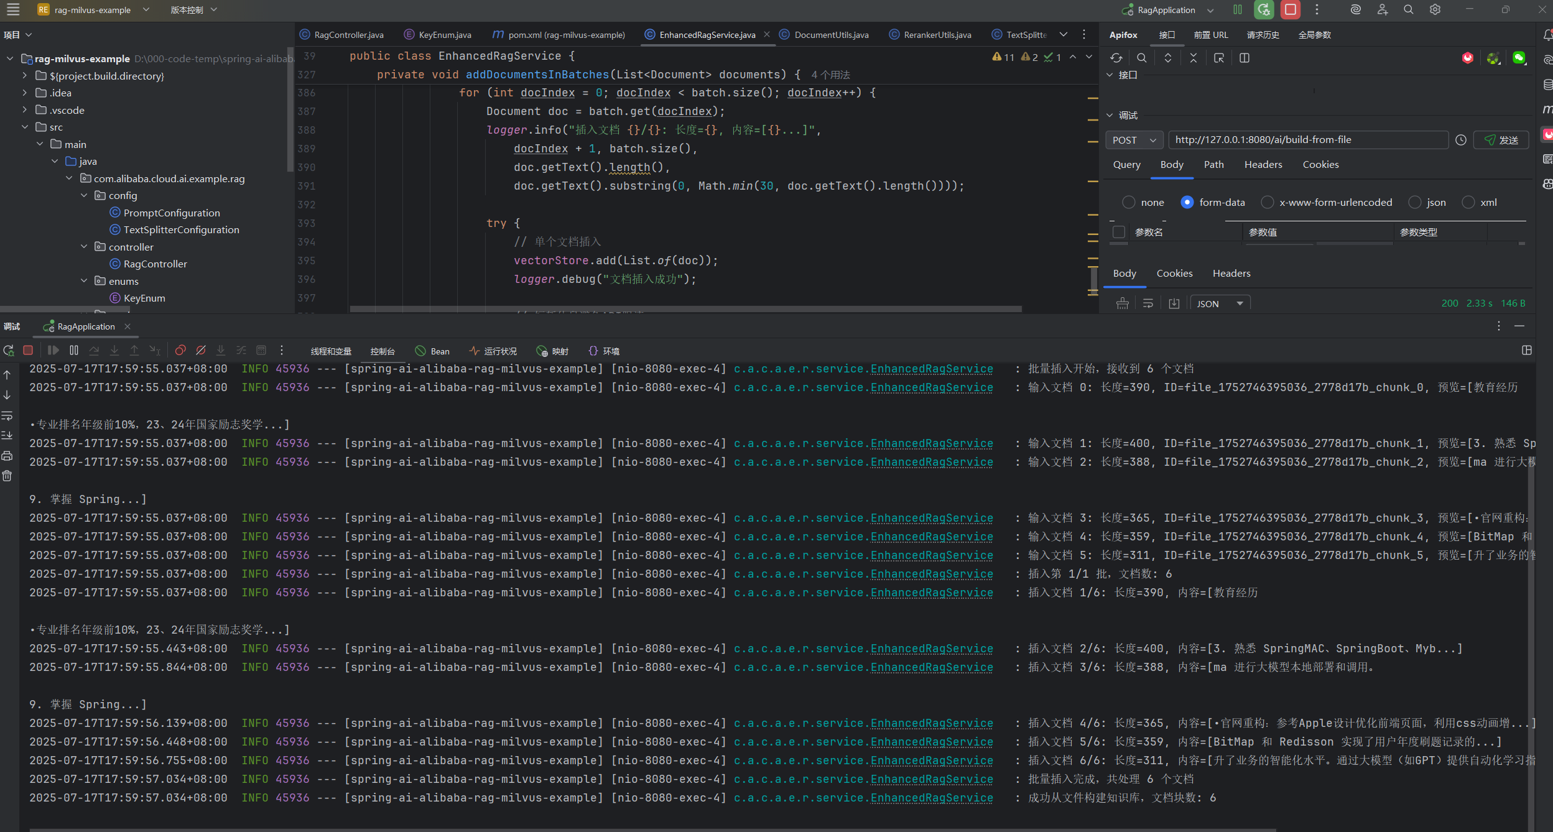Download the response body to file
Screen dimensions: 1553x832
click(x=1174, y=303)
